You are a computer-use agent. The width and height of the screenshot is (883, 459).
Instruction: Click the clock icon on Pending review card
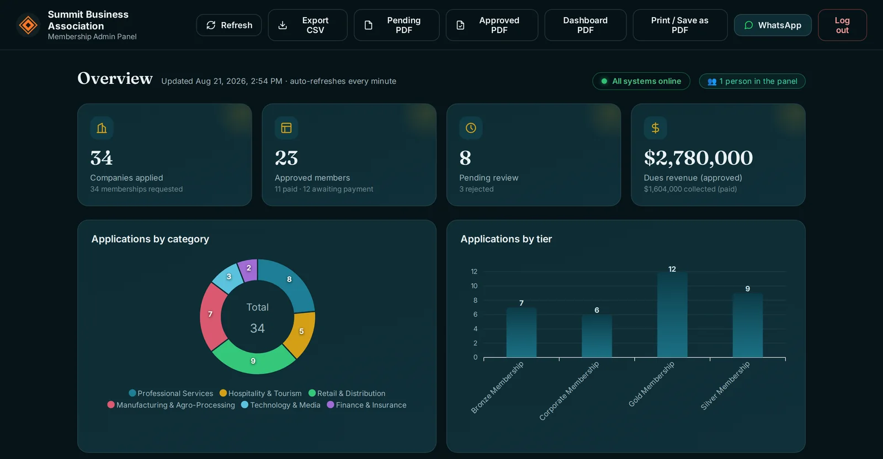(471, 128)
